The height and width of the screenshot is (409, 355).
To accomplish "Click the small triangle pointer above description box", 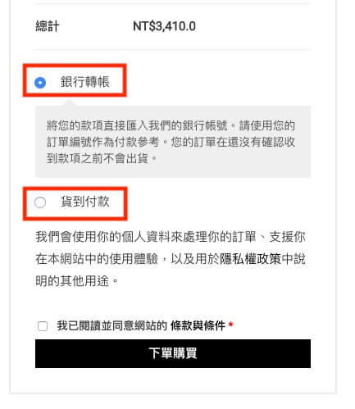I will click(69, 102).
